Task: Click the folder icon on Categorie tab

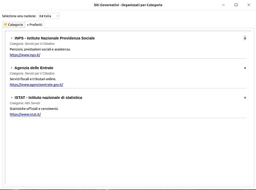Action: coord(6,25)
